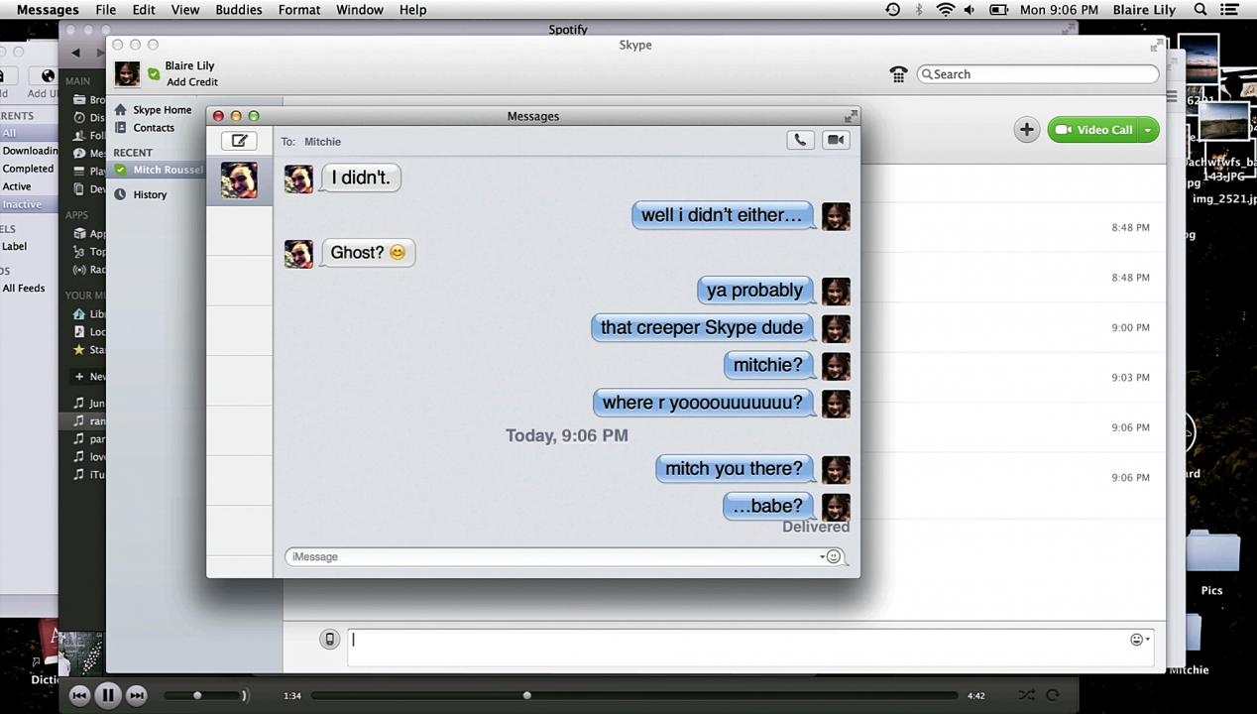Expand the Video Call dropdown arrow

pos(1148,130)
